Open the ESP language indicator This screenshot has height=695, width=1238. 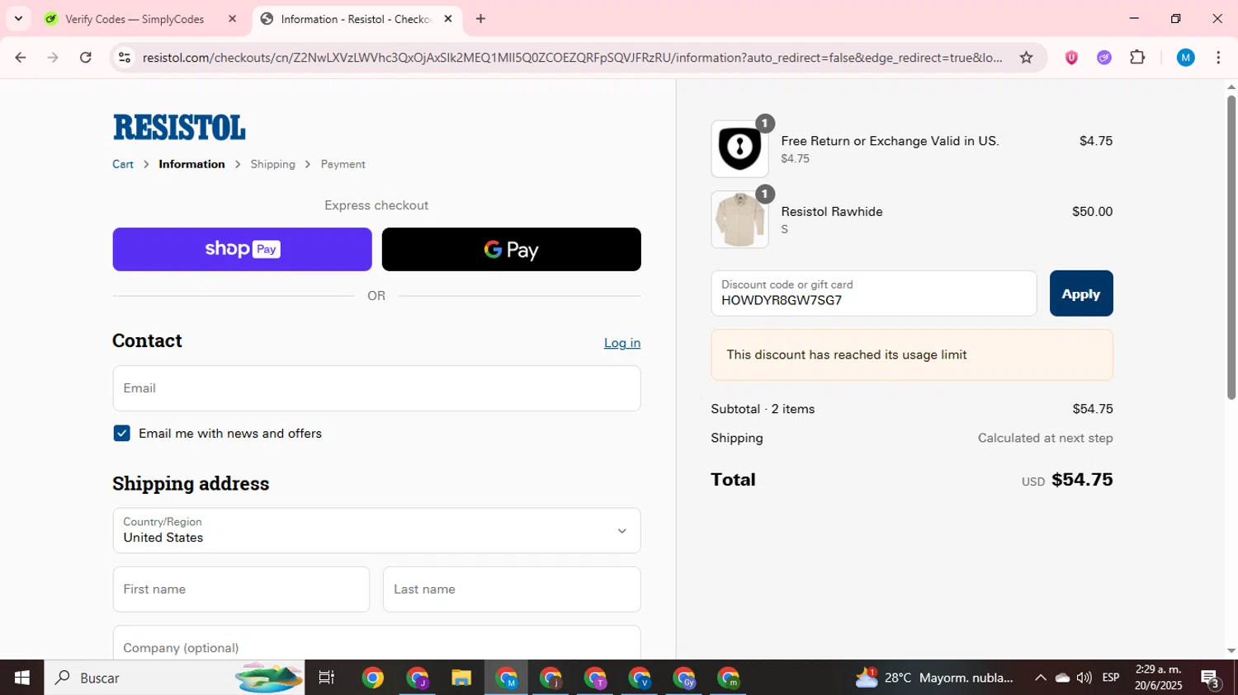coord(1111,678)
